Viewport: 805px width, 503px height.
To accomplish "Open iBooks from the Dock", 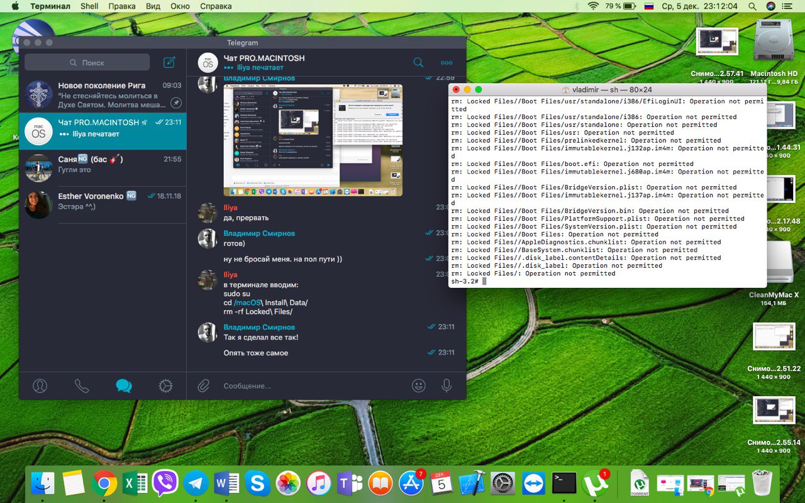I will point(380,484).
